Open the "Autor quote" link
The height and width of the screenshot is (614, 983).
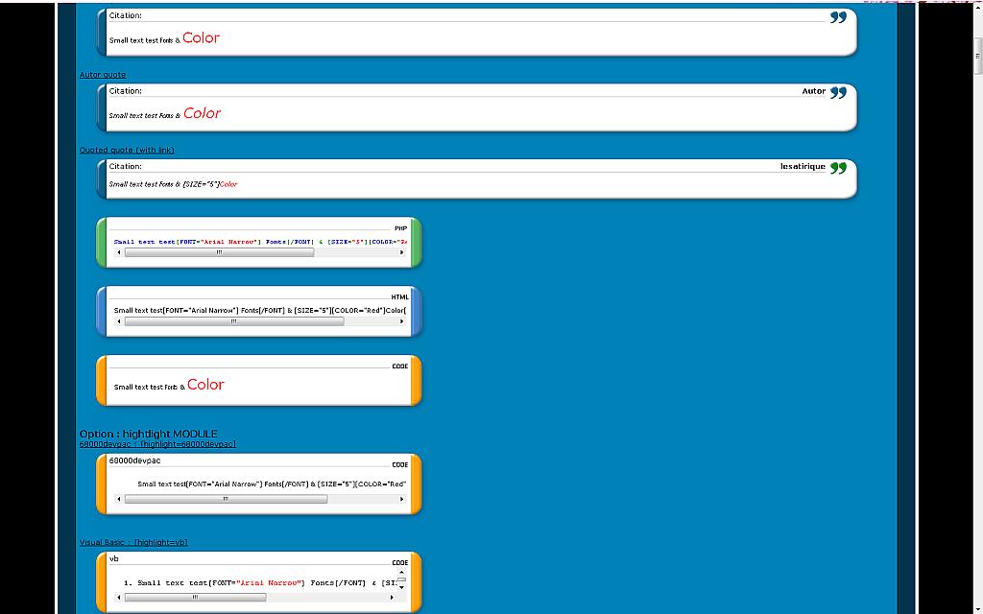tap(103, 75)
